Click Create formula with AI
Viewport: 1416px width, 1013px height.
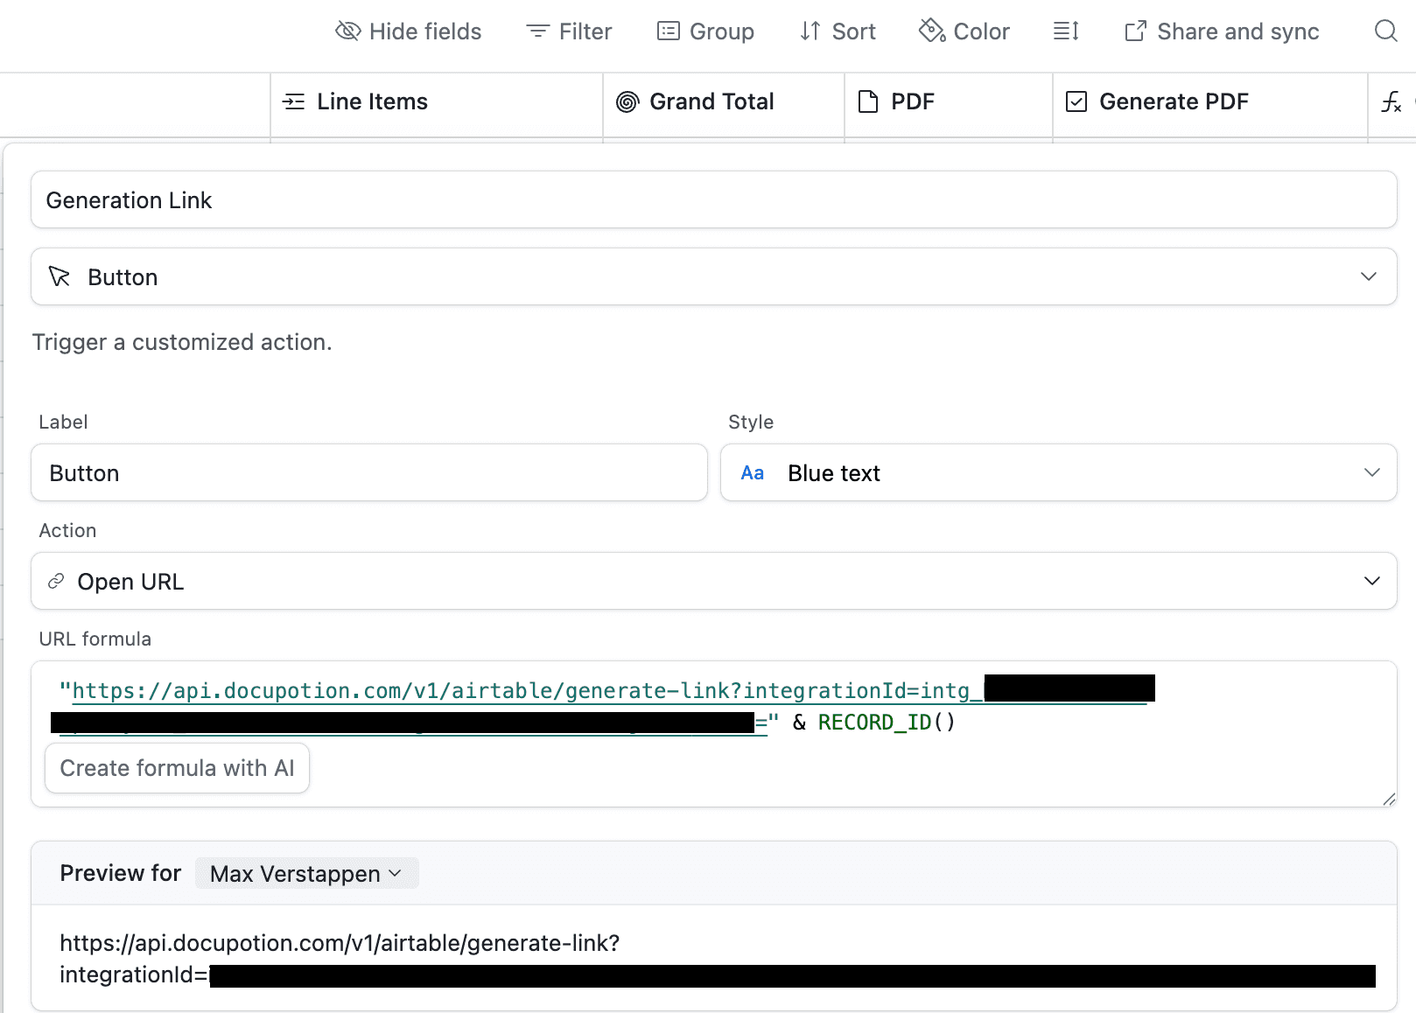(177, 768)
